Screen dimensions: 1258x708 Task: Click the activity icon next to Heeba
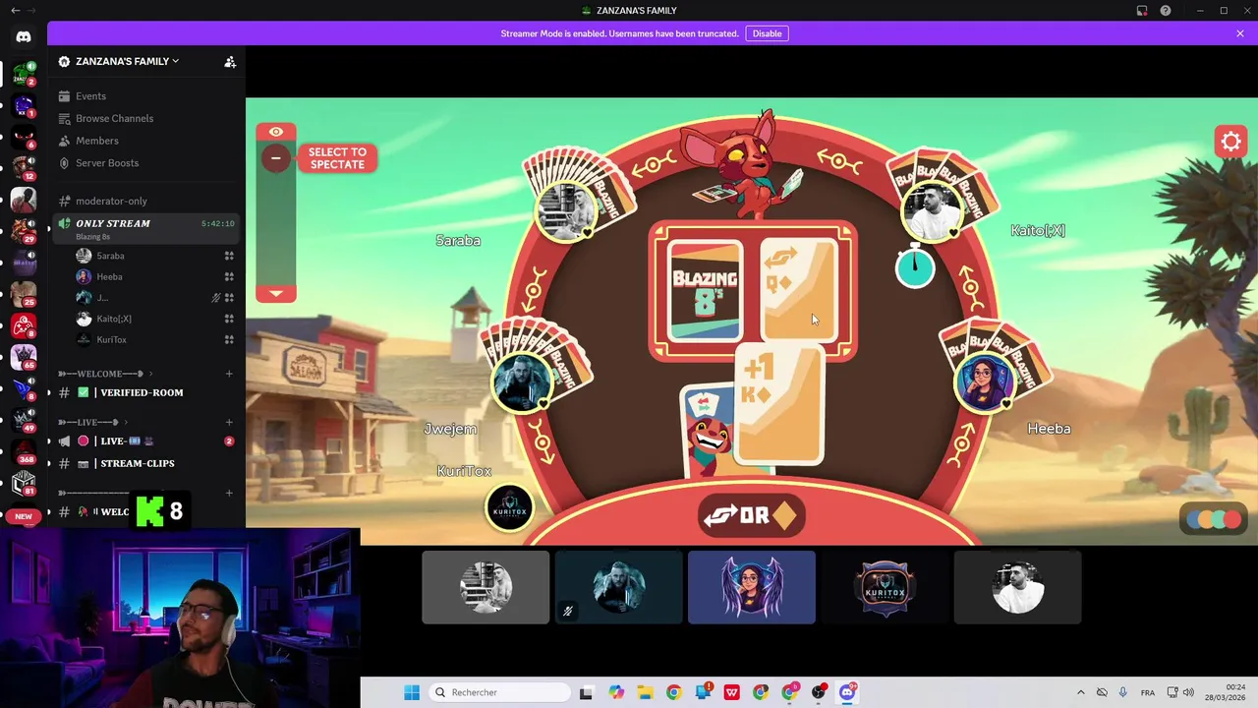click(229, 276)
